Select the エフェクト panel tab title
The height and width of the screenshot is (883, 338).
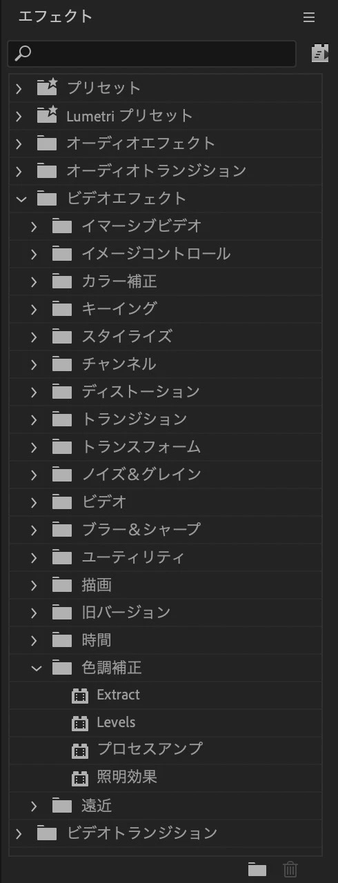tap(54, 17)
